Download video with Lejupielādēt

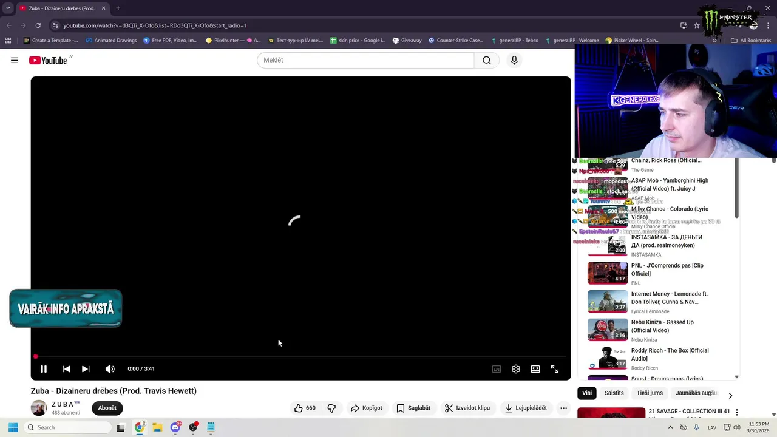click(x=526, y=408)
